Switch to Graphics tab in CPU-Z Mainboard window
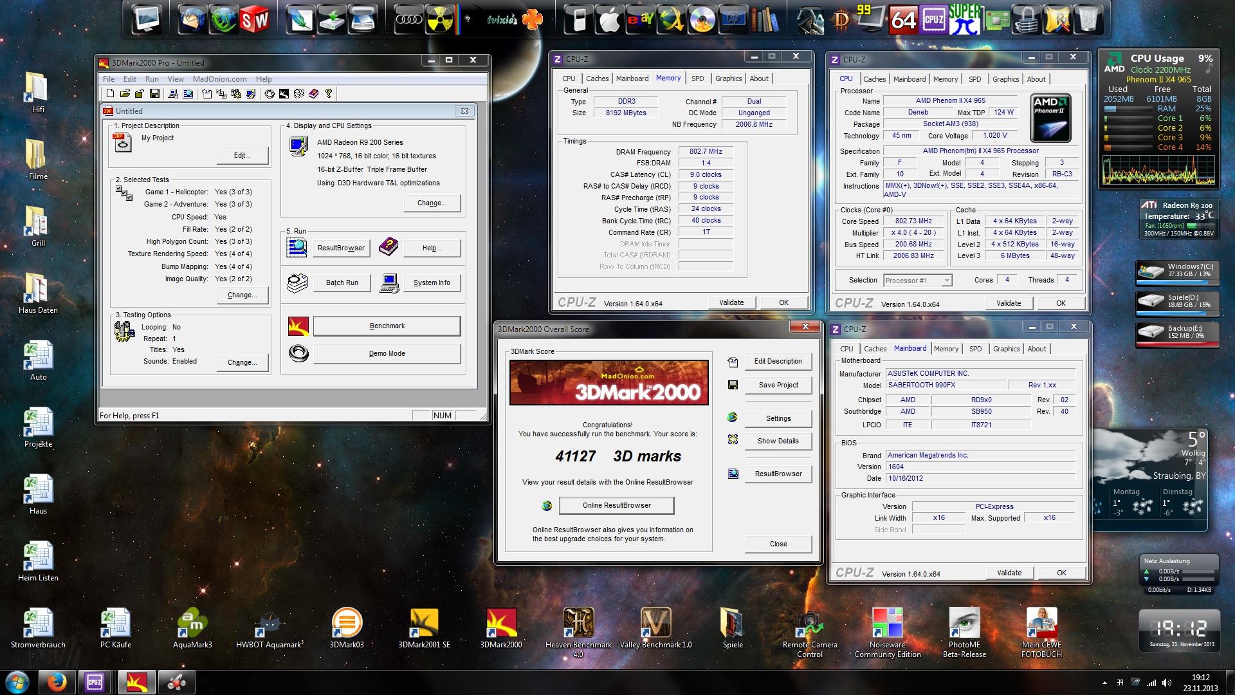 point(1006,349)
